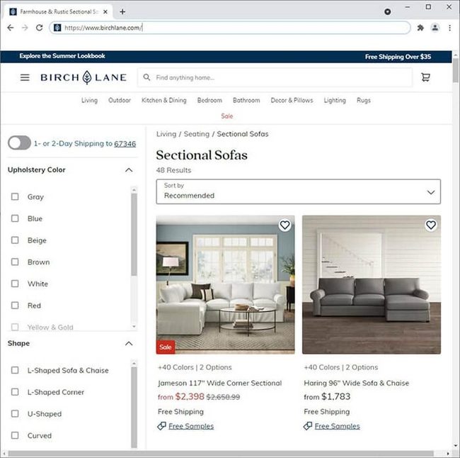
Task: Open the Sort by Recommended dropdown
Action: point(298,191)
